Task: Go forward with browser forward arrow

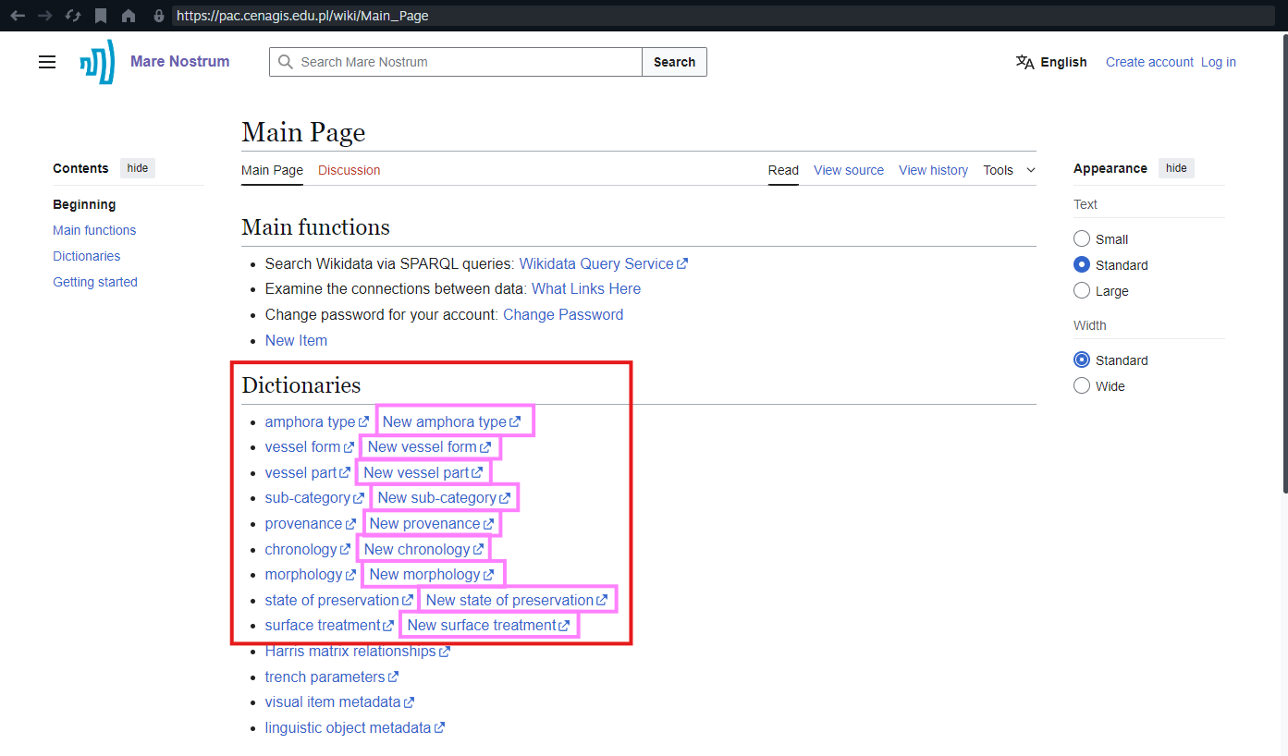Action: click(44, 16)
